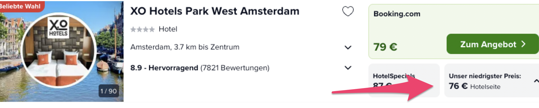Save hotel with the heart icon
The height and width of the screenshot is (108, 539).
point(348,11)
